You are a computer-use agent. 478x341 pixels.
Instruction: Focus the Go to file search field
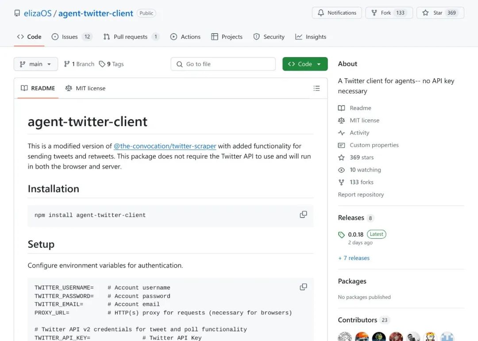223,64
